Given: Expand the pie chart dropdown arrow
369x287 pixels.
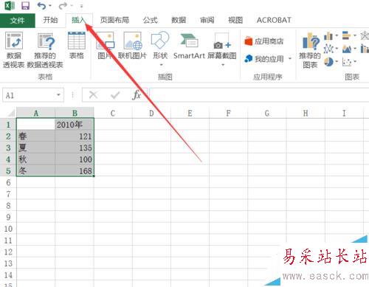Looking at the screenshot, I should pyautogui.click(x=337, y=61).
